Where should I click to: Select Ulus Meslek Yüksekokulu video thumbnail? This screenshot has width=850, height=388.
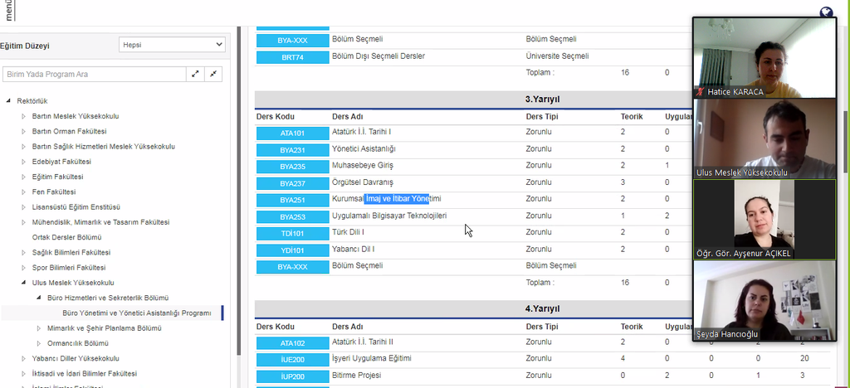coord(765,138)
